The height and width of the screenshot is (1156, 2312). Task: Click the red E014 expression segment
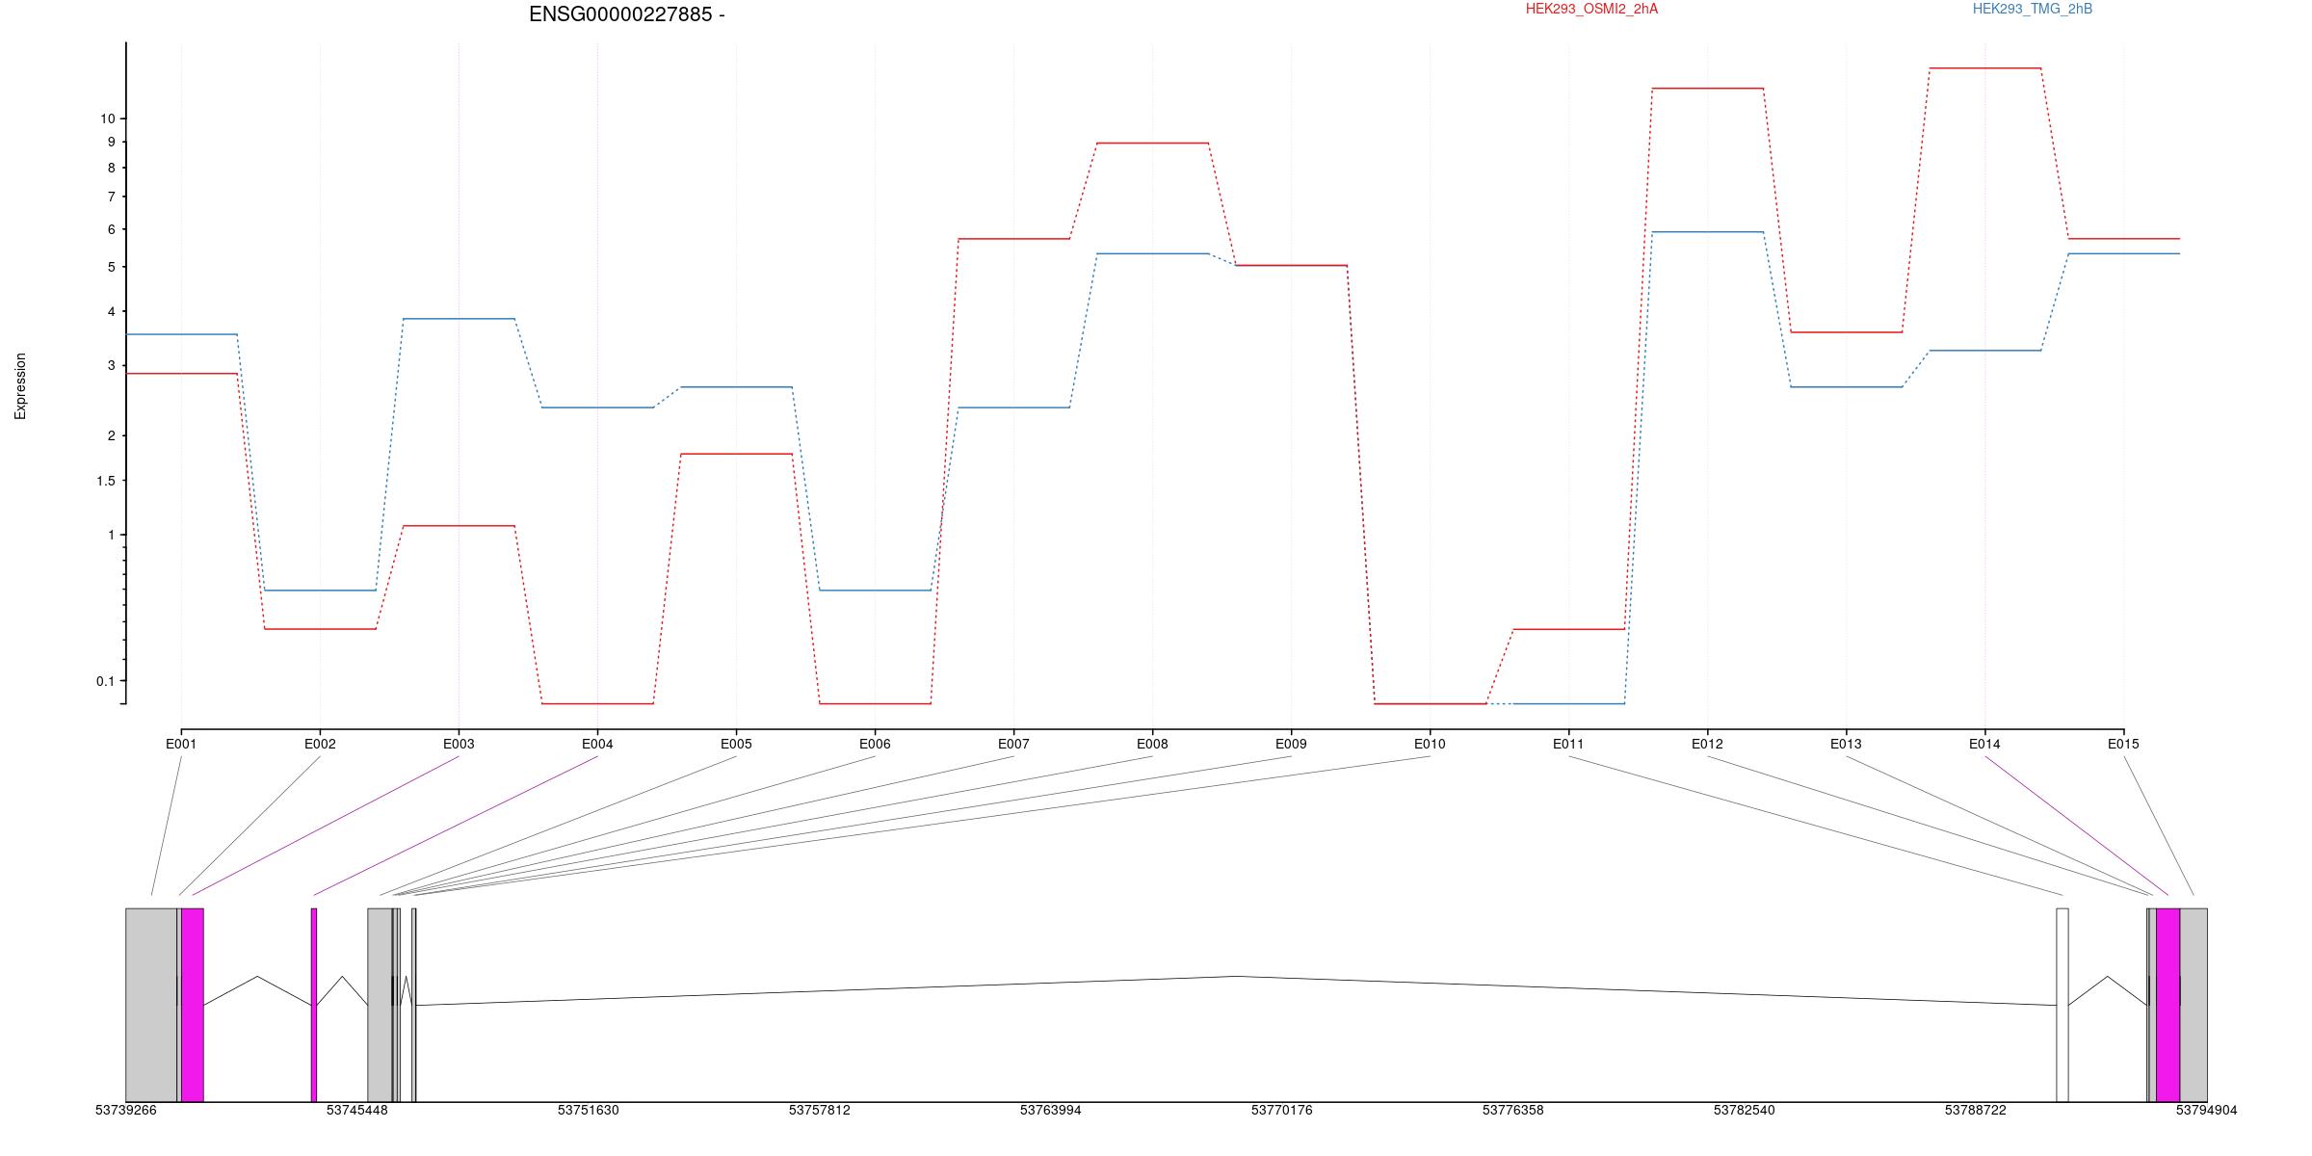[1984, 68]
